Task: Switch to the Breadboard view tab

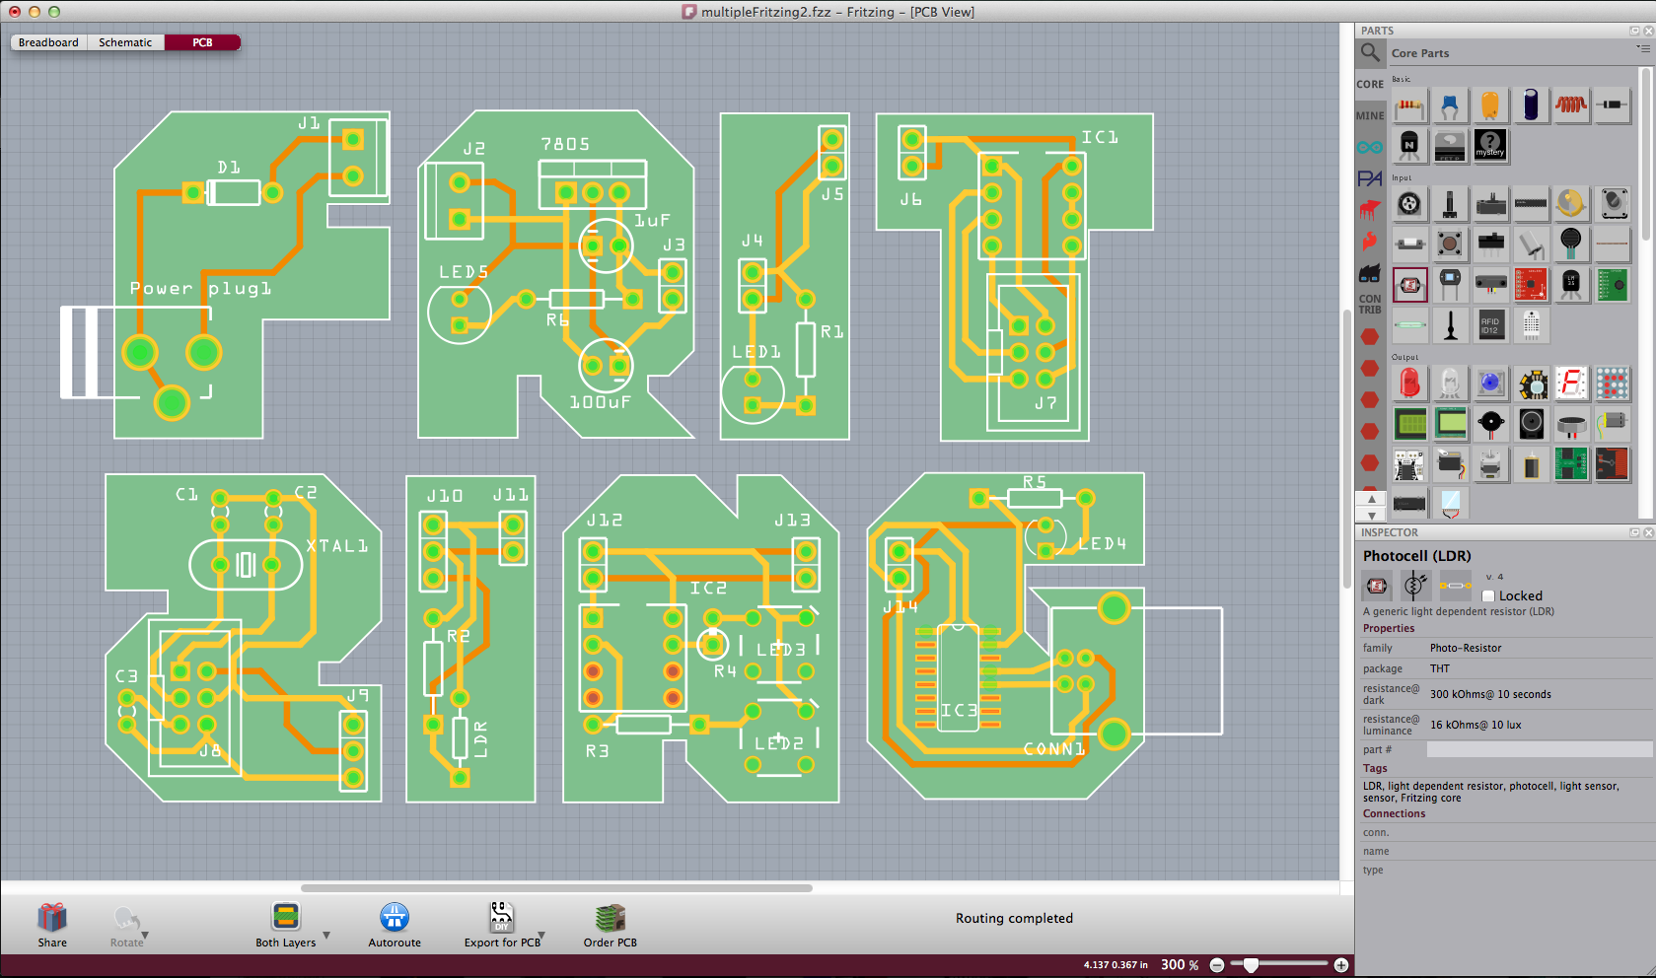Action: tap(48, 42)
